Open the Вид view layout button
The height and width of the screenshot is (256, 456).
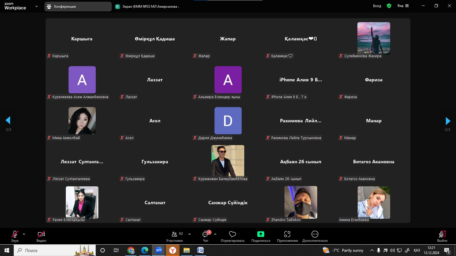coord(403,6)
